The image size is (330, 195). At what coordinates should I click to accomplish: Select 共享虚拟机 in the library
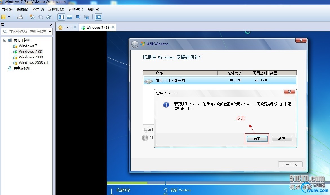(x=22, y=68)
